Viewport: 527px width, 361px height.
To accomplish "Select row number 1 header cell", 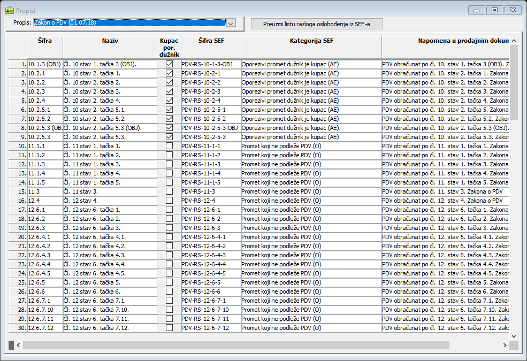I will coord(18,64).
